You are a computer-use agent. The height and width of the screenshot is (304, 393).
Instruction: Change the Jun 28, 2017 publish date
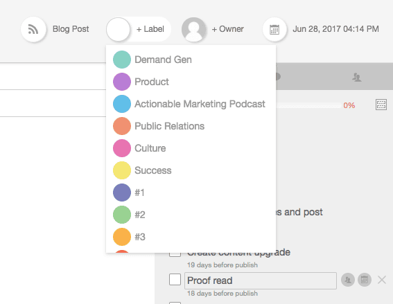point(335,29)
